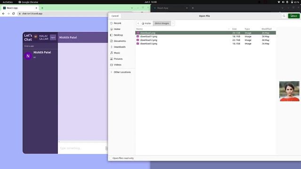Navigate to malav folder in path bar
The width and height of the screenshot is (301, 169).
click(146, 23)
